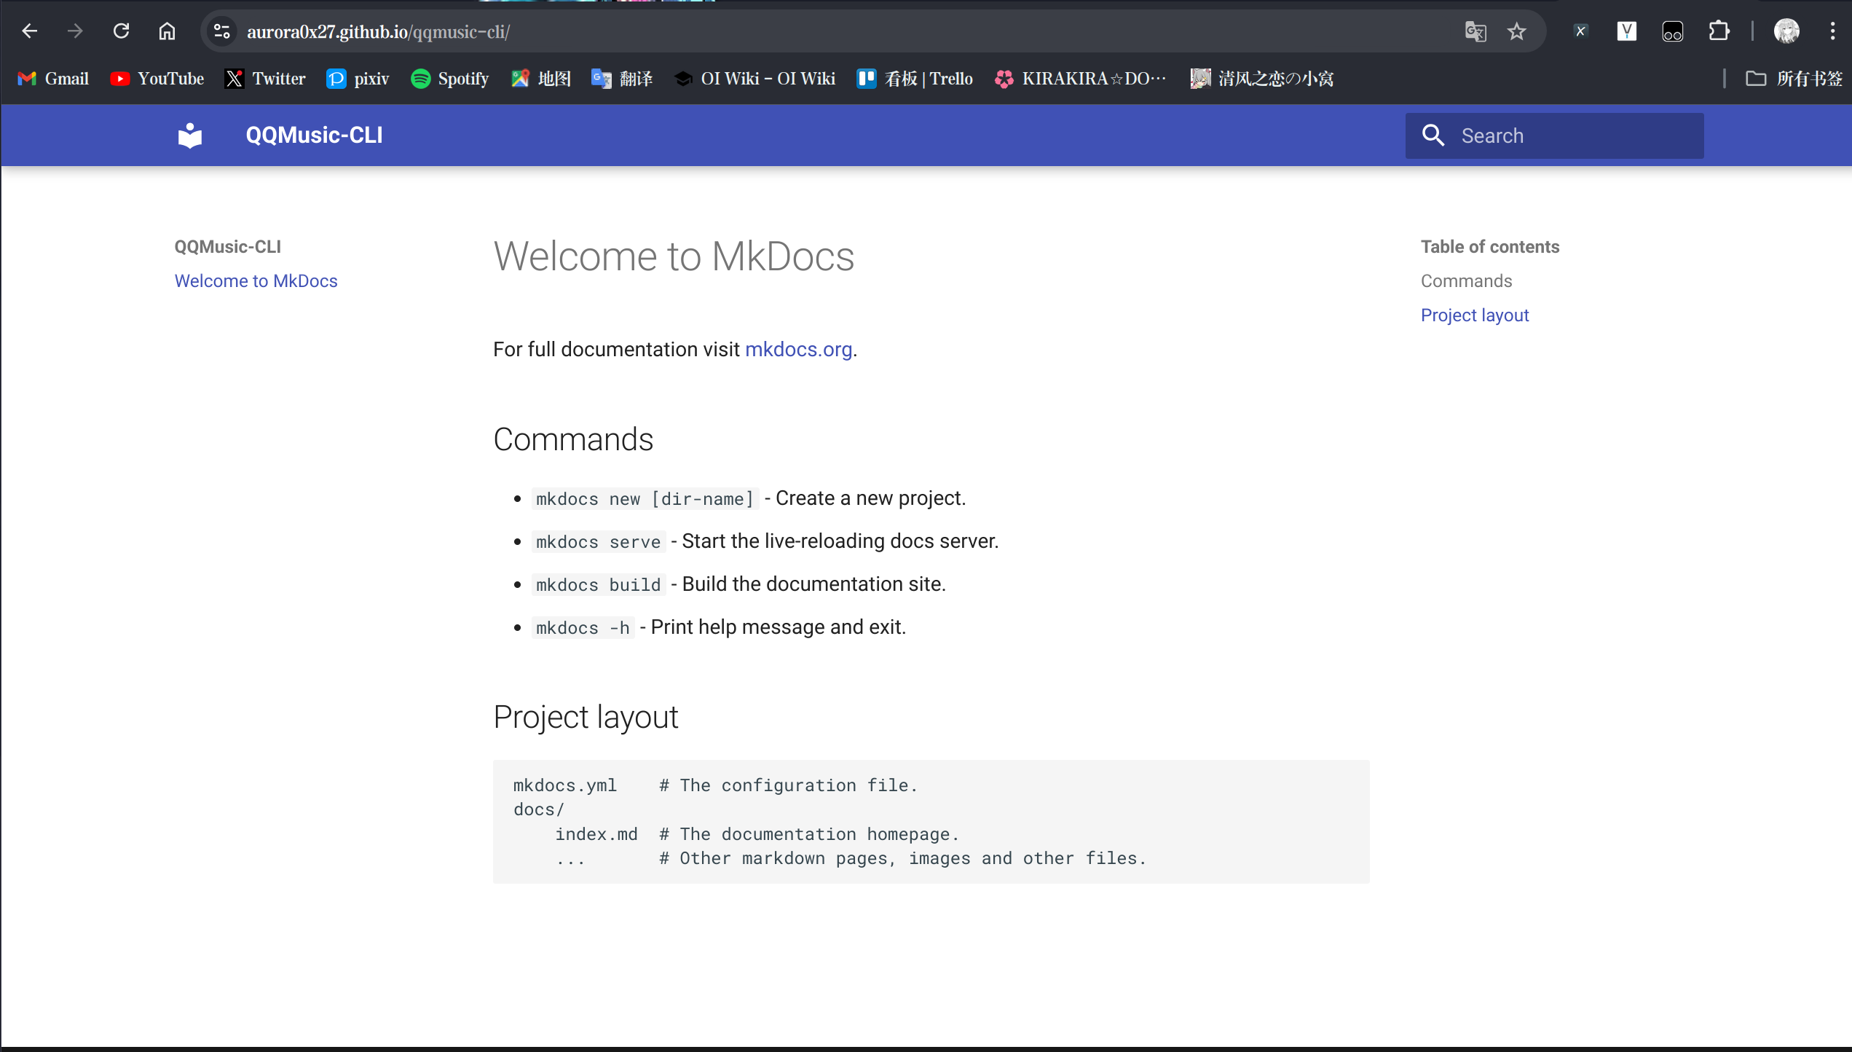Click the Table of contents label
Screen dimensions: 1852x1052
point(1490,247)
